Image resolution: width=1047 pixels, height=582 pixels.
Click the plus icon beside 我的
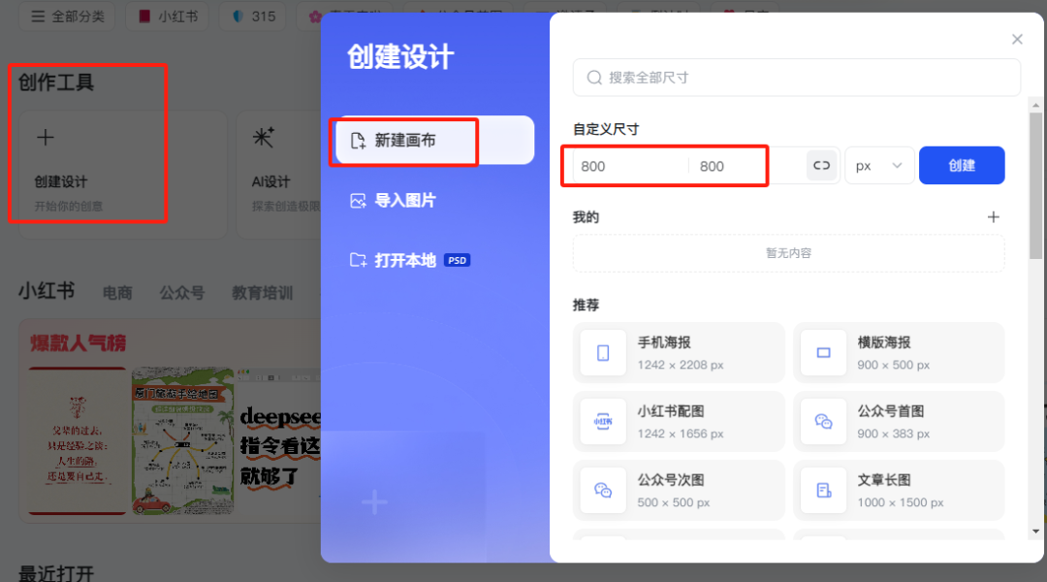(993, 217)
